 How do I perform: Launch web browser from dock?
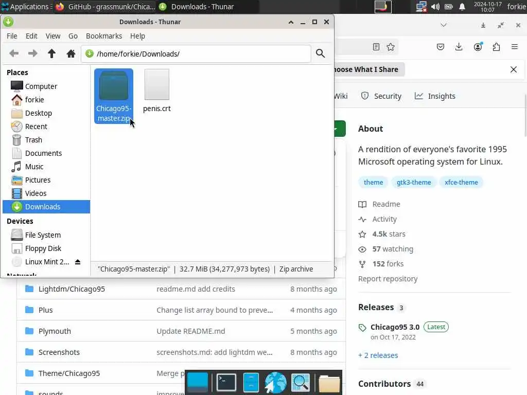tap(275, 382)
